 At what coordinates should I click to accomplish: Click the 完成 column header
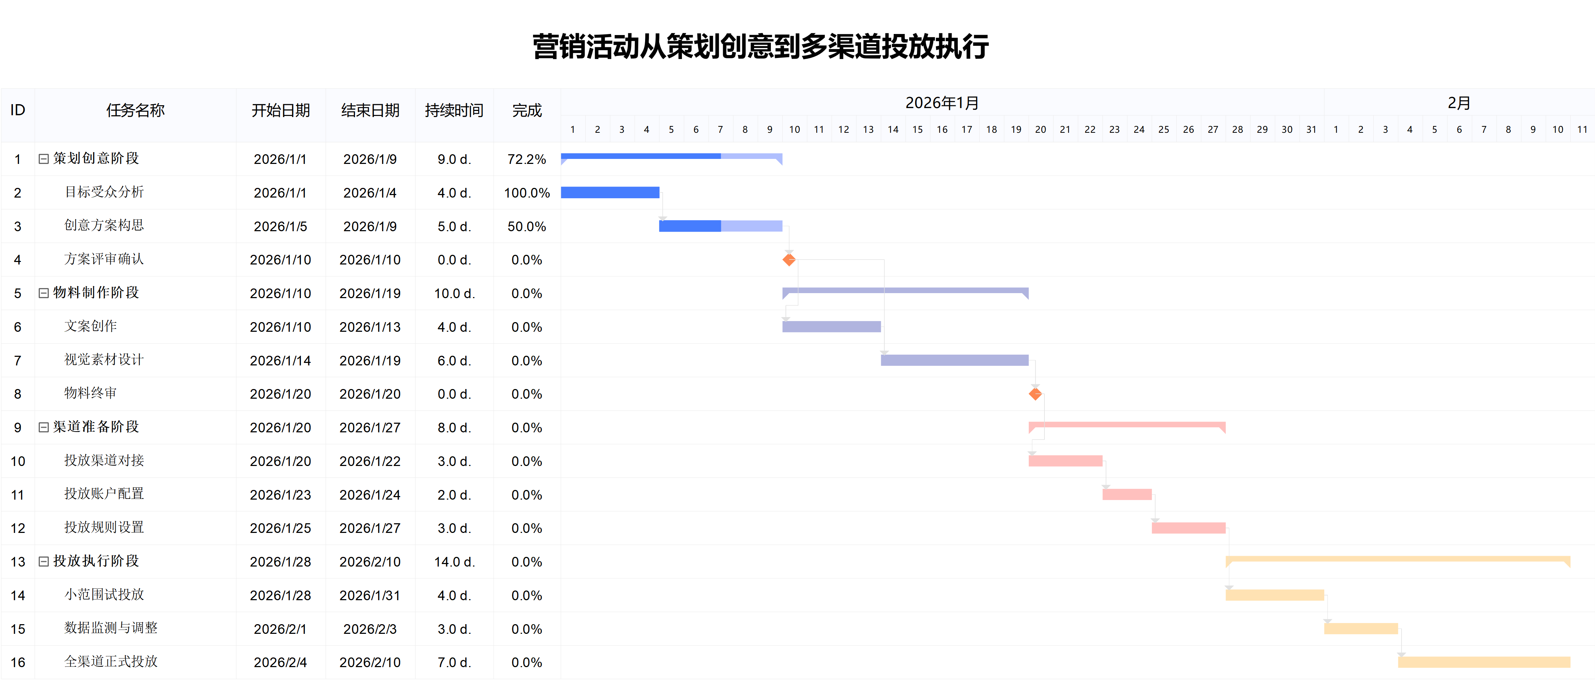pos(527,111)
